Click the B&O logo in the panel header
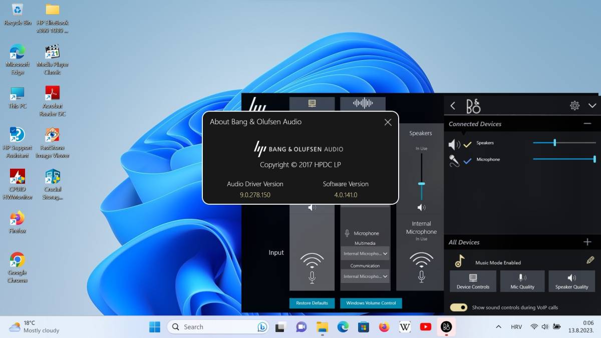Image resolution: width=601 pixels, height=338 pixels. click(x=473, y=106)
